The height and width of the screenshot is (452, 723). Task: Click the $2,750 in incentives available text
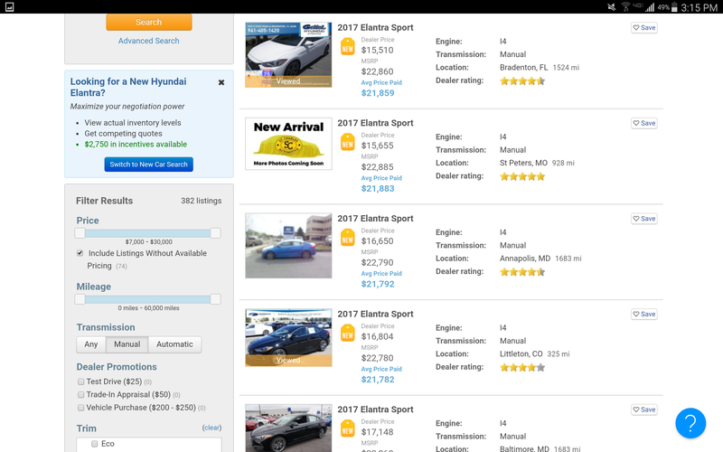point(136,145)
